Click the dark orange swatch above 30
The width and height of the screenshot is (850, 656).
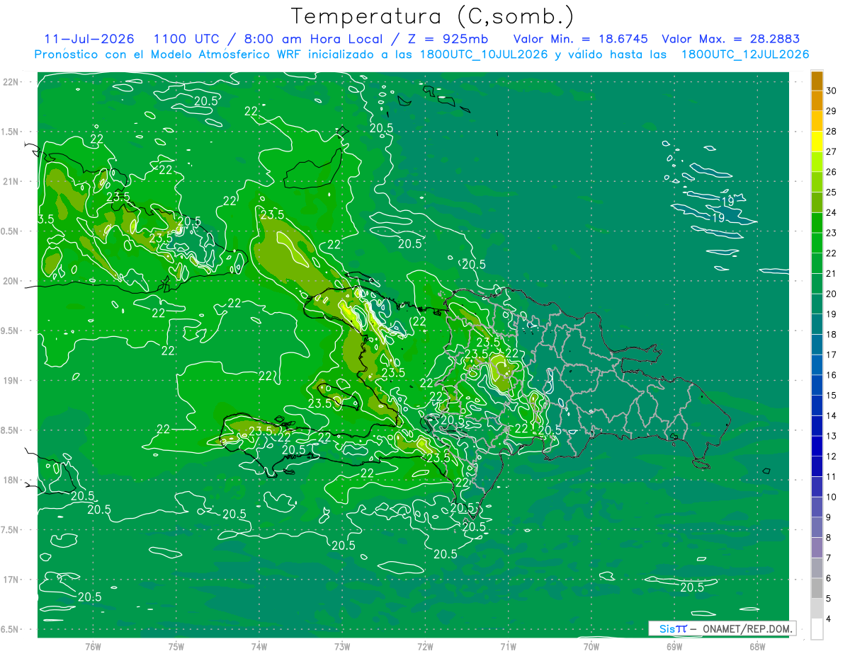pyautogui.click(x=817, y=81)
